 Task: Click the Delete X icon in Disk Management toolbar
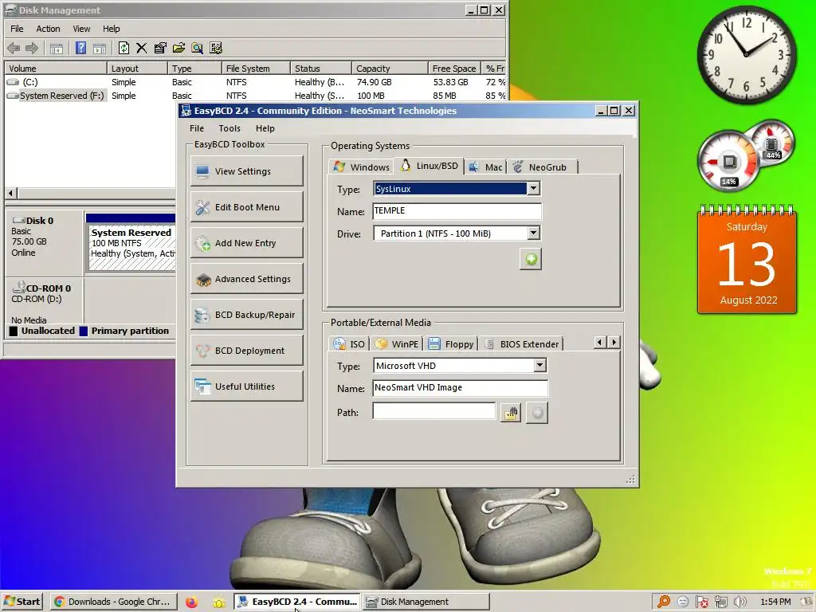coord(141,48)
